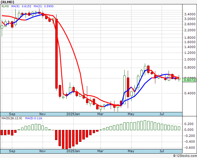The width and height of the screenshot is (197, 158).
Task: Click Nov on the MACD panel's date axis
Action: (43, 151)
